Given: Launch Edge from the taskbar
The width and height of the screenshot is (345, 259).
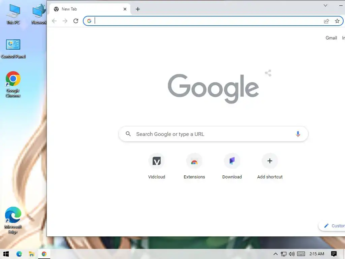Looking at the screenshot, I should coord(19,254).
